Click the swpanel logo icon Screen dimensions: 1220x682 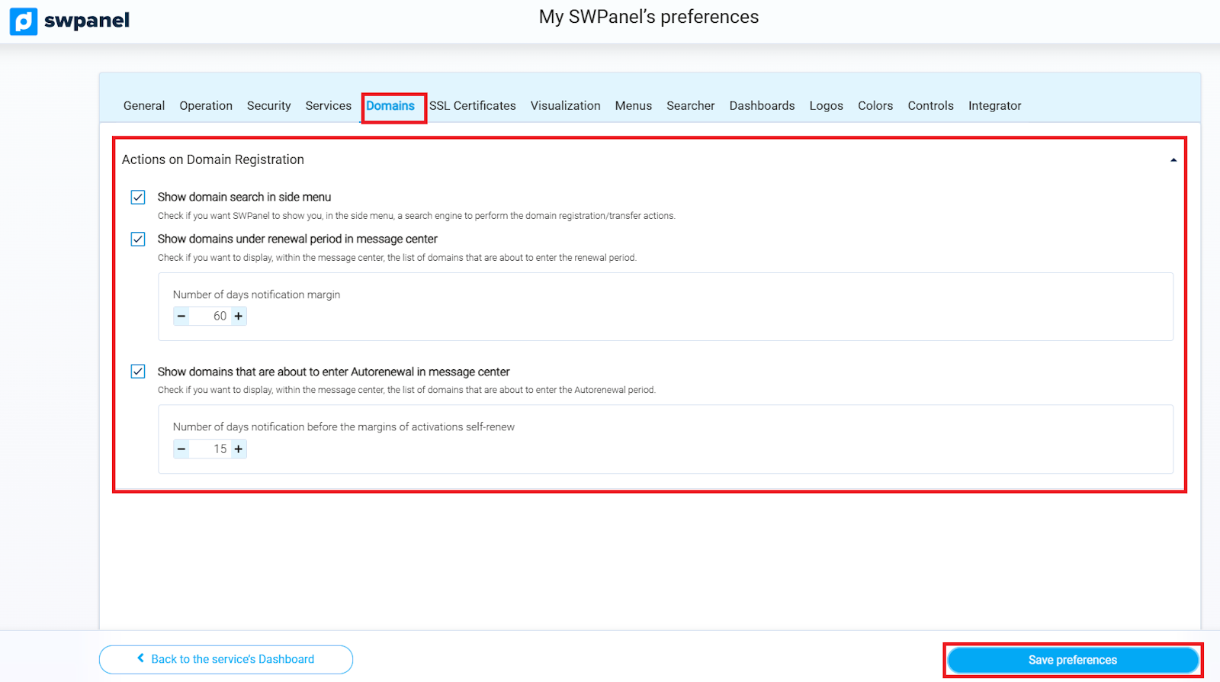pyautogui.click(x=24, y=21)
